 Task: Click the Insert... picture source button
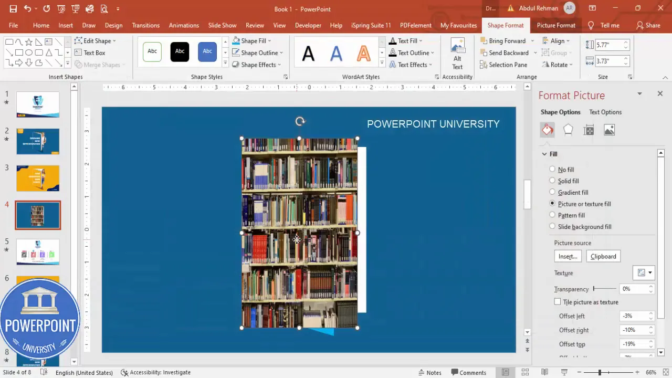pyautogui.click(x=568, y=256)
